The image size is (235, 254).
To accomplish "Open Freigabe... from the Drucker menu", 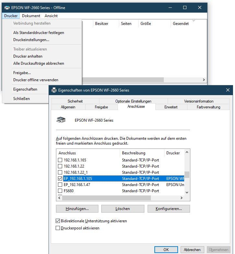I will point(22,73).
